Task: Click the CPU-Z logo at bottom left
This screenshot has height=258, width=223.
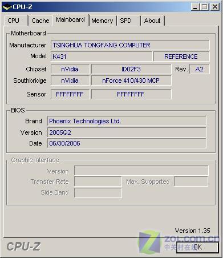Action: pos(23,247)
